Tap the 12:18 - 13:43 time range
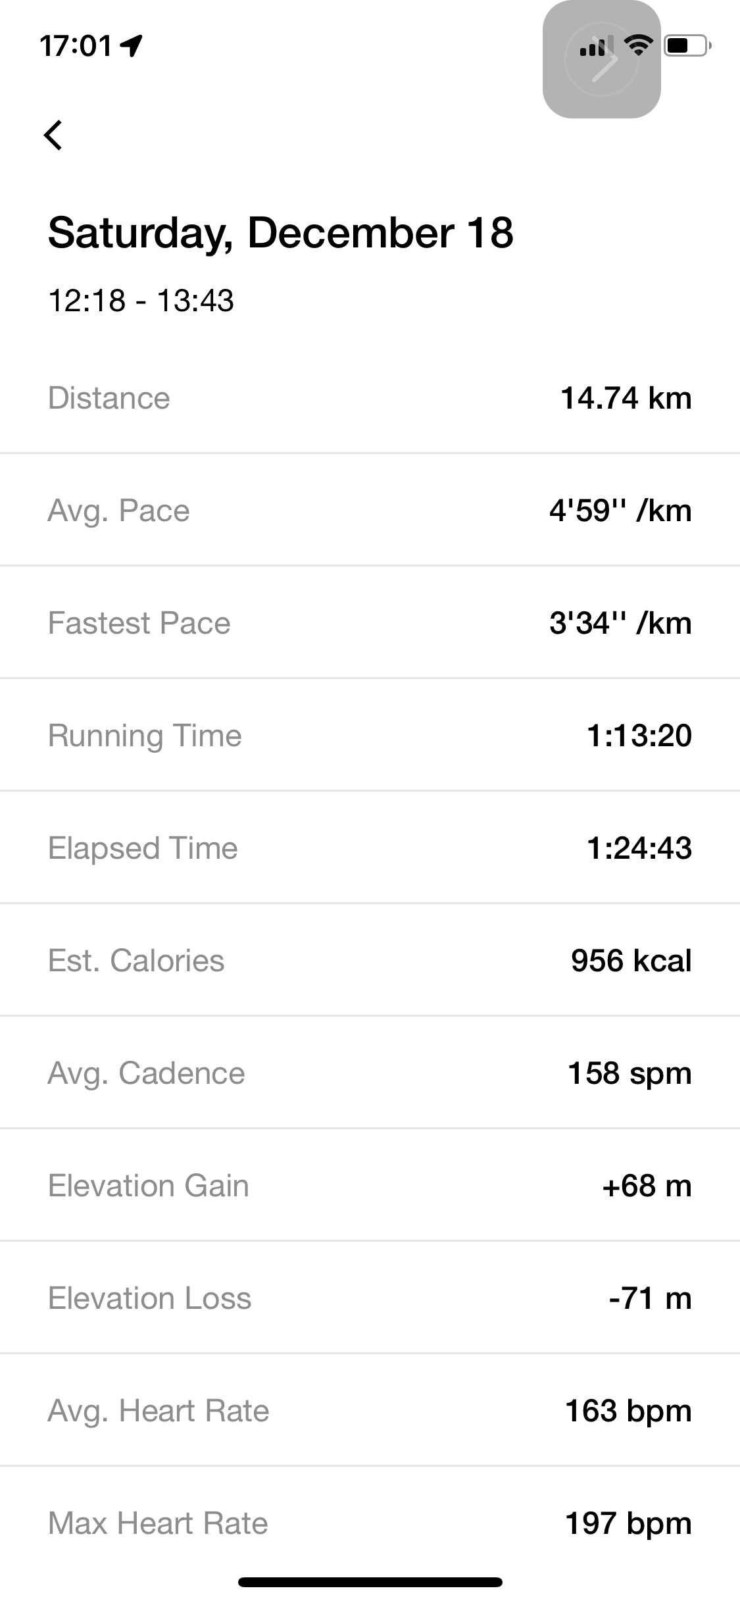The width and height of the screenshot is (740, 1603). (x=141, y=301)
